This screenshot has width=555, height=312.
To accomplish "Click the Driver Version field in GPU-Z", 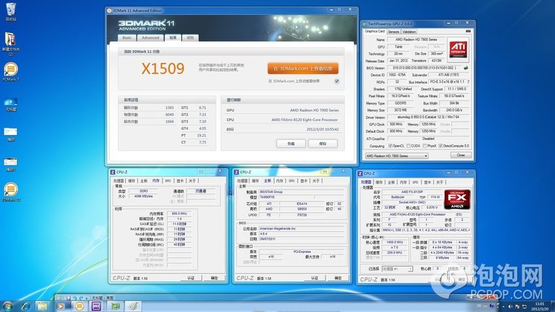I will (x=428, y=117).
